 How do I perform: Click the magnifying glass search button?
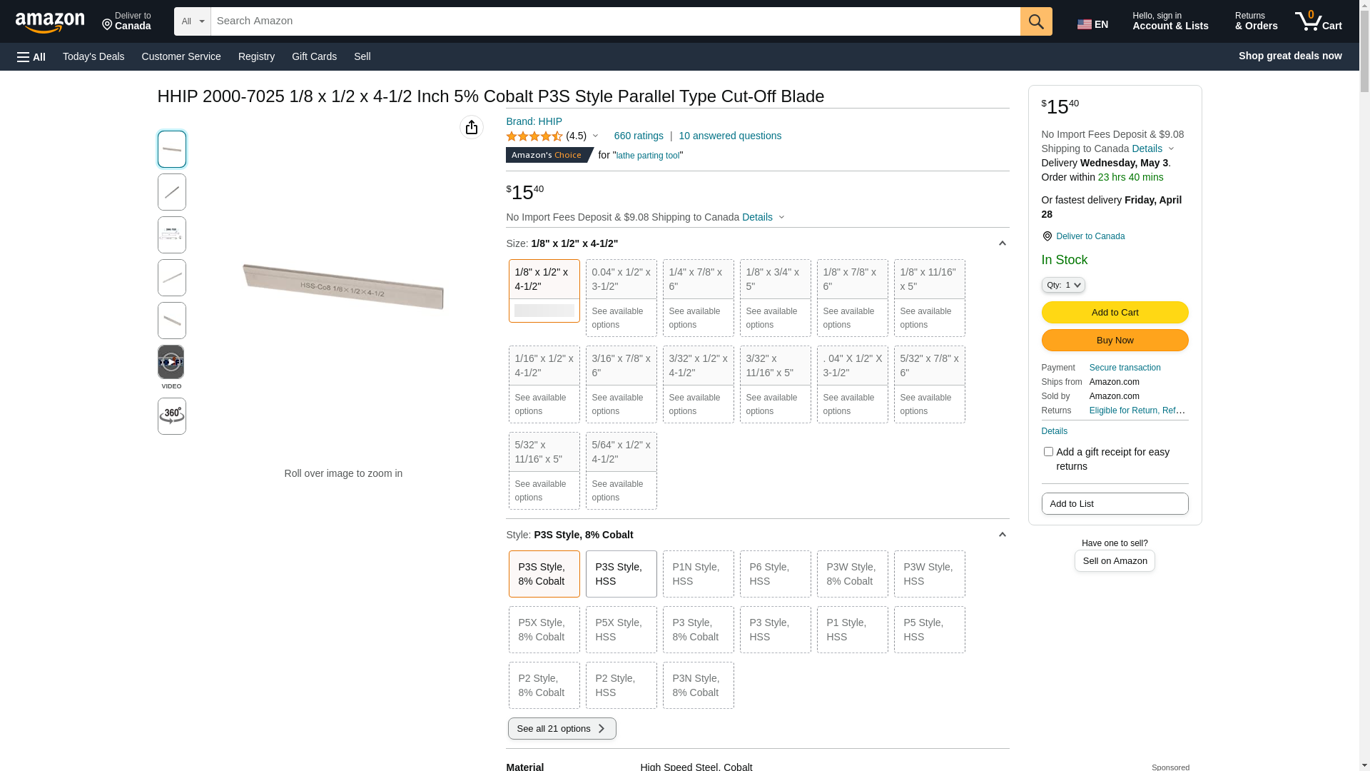tap(1036, 21)
